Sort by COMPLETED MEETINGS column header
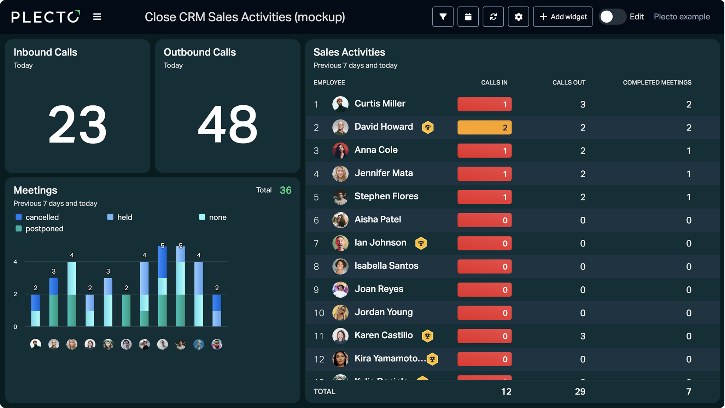Screen dimensions: 725x408 657,82
